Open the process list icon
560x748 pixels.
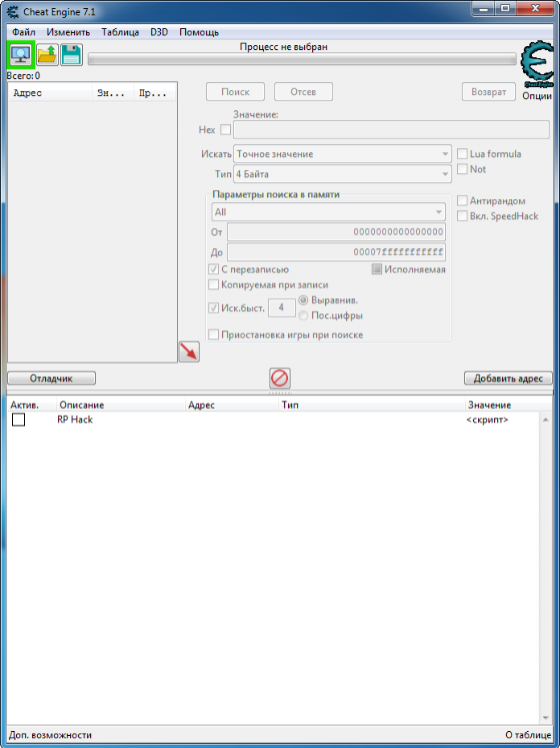pyautogui.click(x=20, y=56)
